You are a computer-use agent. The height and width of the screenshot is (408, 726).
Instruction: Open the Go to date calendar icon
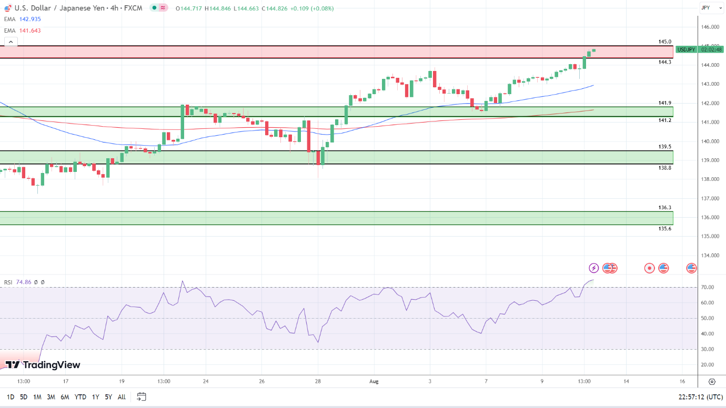141,397
